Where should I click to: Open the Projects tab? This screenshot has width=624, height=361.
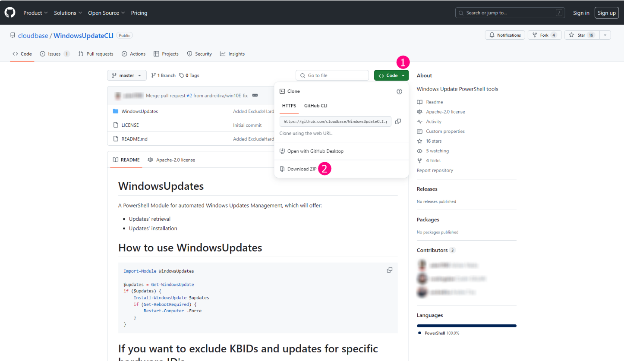pyautogui.click(x=166, y=54)
